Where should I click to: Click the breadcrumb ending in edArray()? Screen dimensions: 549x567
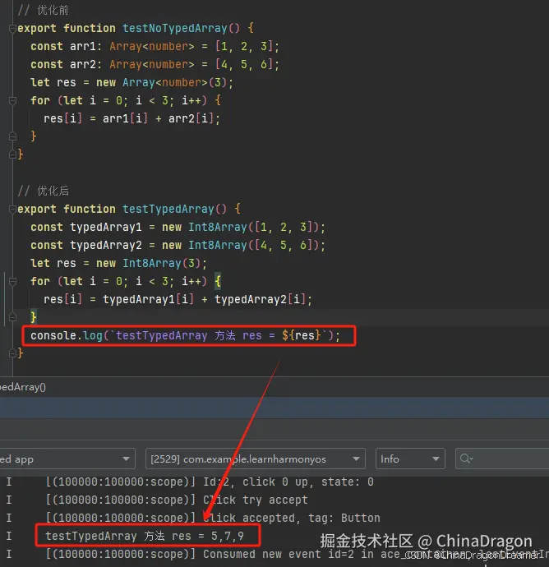(x=23, y=387)
